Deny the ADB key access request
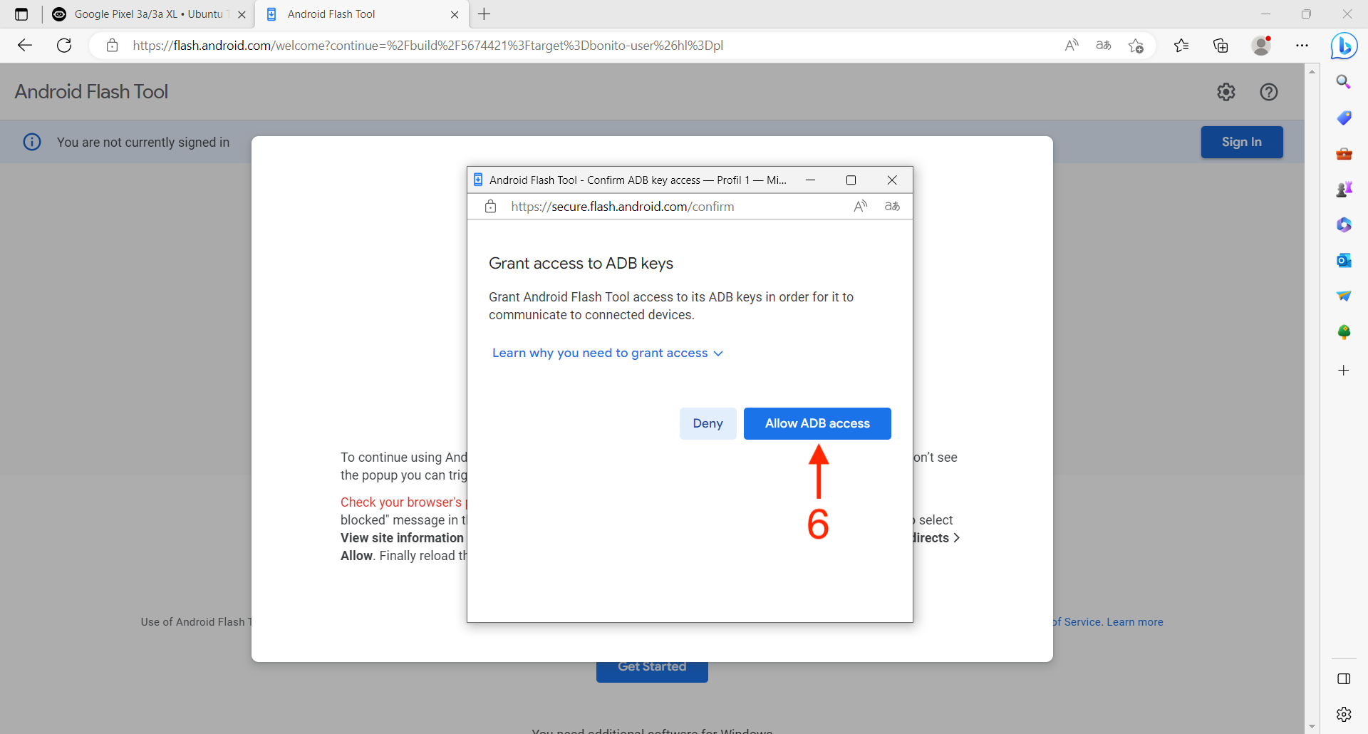Screen dimensions: 1368x734 coord(708,423)
